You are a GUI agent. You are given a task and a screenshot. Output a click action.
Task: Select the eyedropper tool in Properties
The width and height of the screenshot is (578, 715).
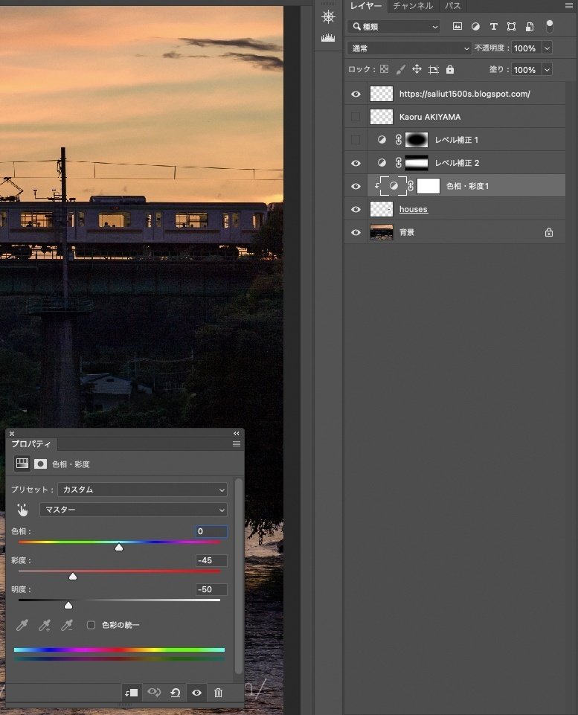[x=22, y=625]
